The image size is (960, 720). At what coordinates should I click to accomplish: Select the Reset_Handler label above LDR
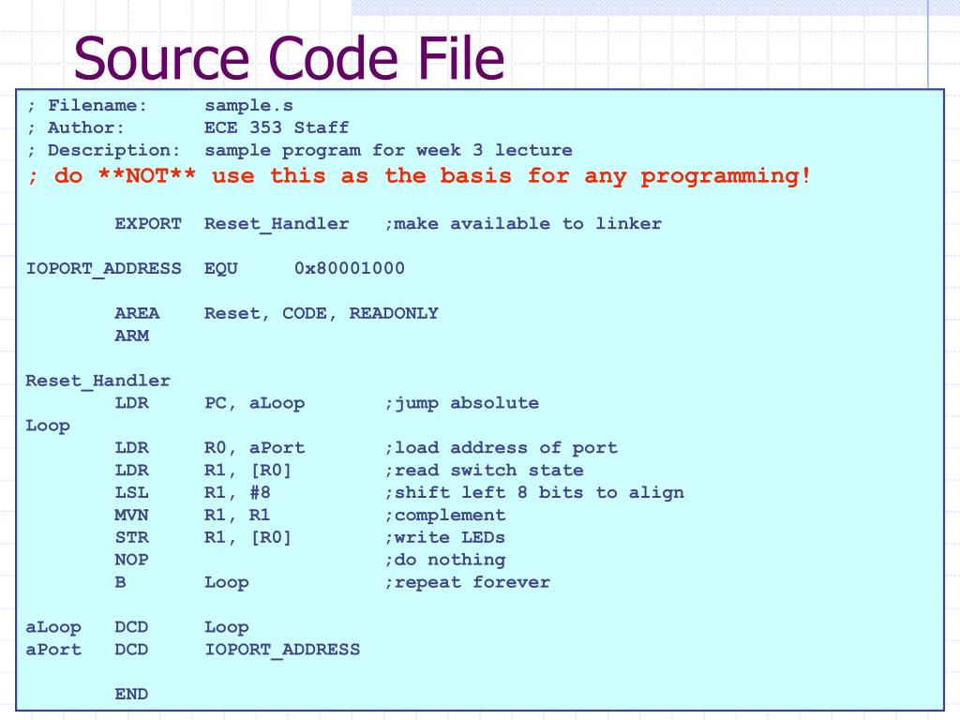point(97,381)
